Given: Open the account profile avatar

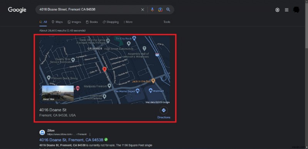Looking at the screenshot, I should pyautogui.click(x=296, y=10).
